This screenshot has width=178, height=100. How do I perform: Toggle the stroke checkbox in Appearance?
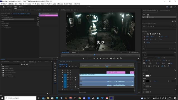point(144,81)
